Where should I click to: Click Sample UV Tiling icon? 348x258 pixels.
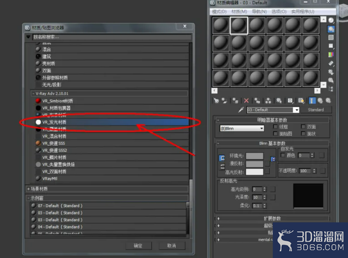click(331, 46)
